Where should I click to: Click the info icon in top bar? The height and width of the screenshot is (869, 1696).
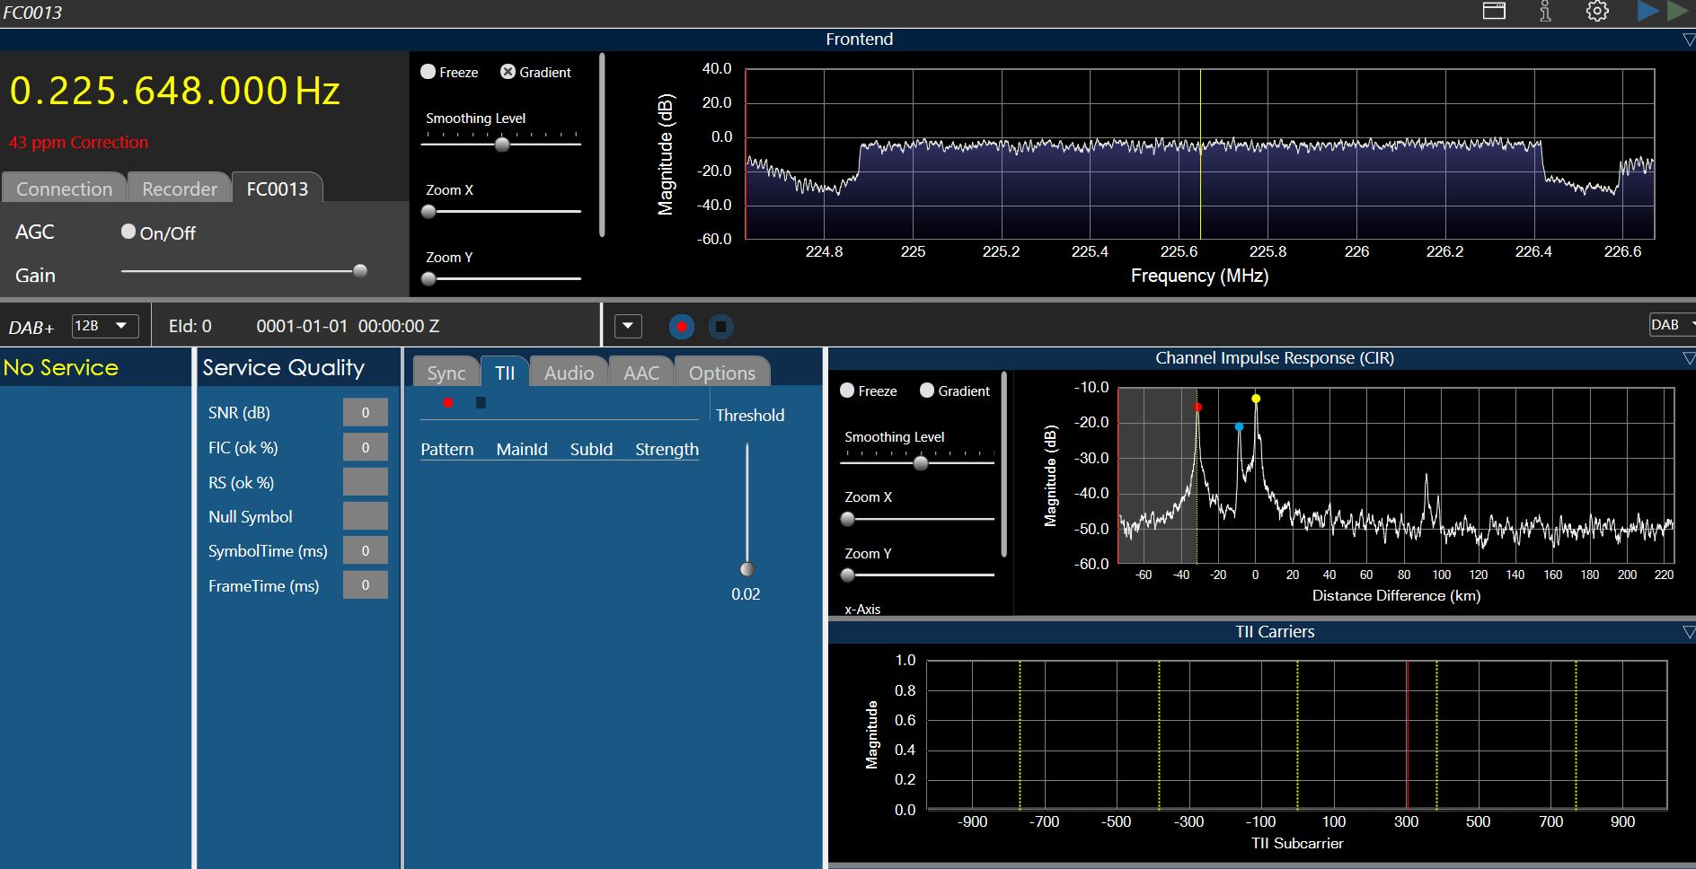pyautogui.click(x=1545, y=12)
